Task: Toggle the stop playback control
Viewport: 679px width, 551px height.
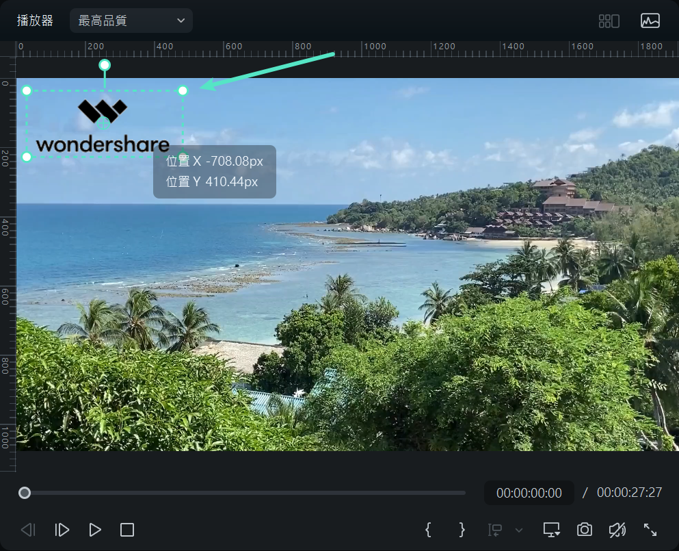Action: 127,529
